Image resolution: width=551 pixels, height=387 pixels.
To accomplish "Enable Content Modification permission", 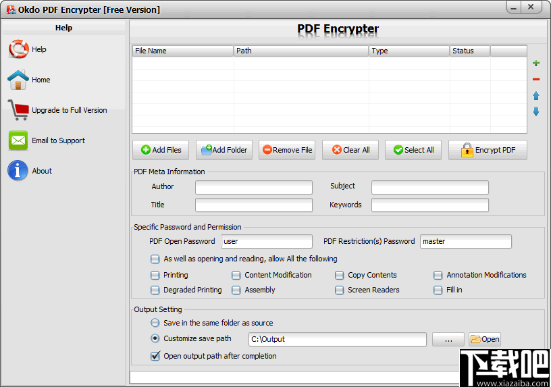I will pos(236,275).
